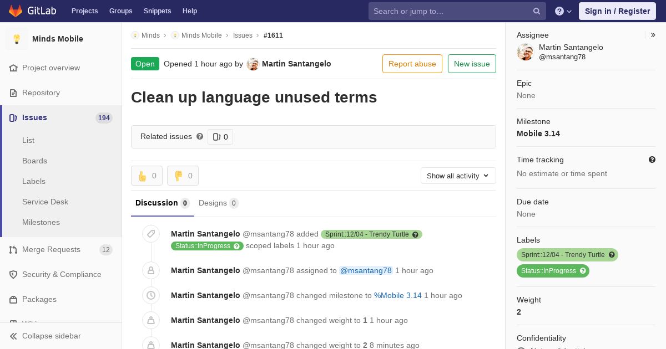Click help icon on Status::InProgress activity label
The height and width of the screenshot is (349, 666).
236,246
